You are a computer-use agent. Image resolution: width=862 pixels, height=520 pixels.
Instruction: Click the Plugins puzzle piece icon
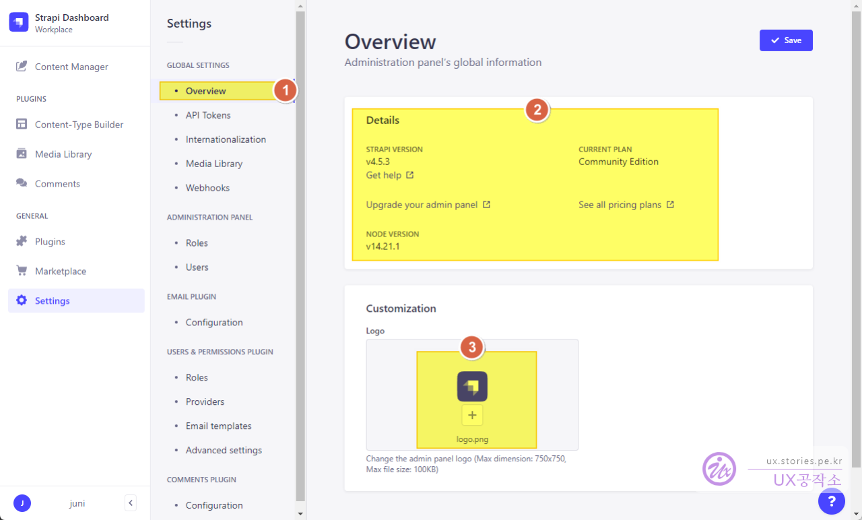click(x=22, y=241)
